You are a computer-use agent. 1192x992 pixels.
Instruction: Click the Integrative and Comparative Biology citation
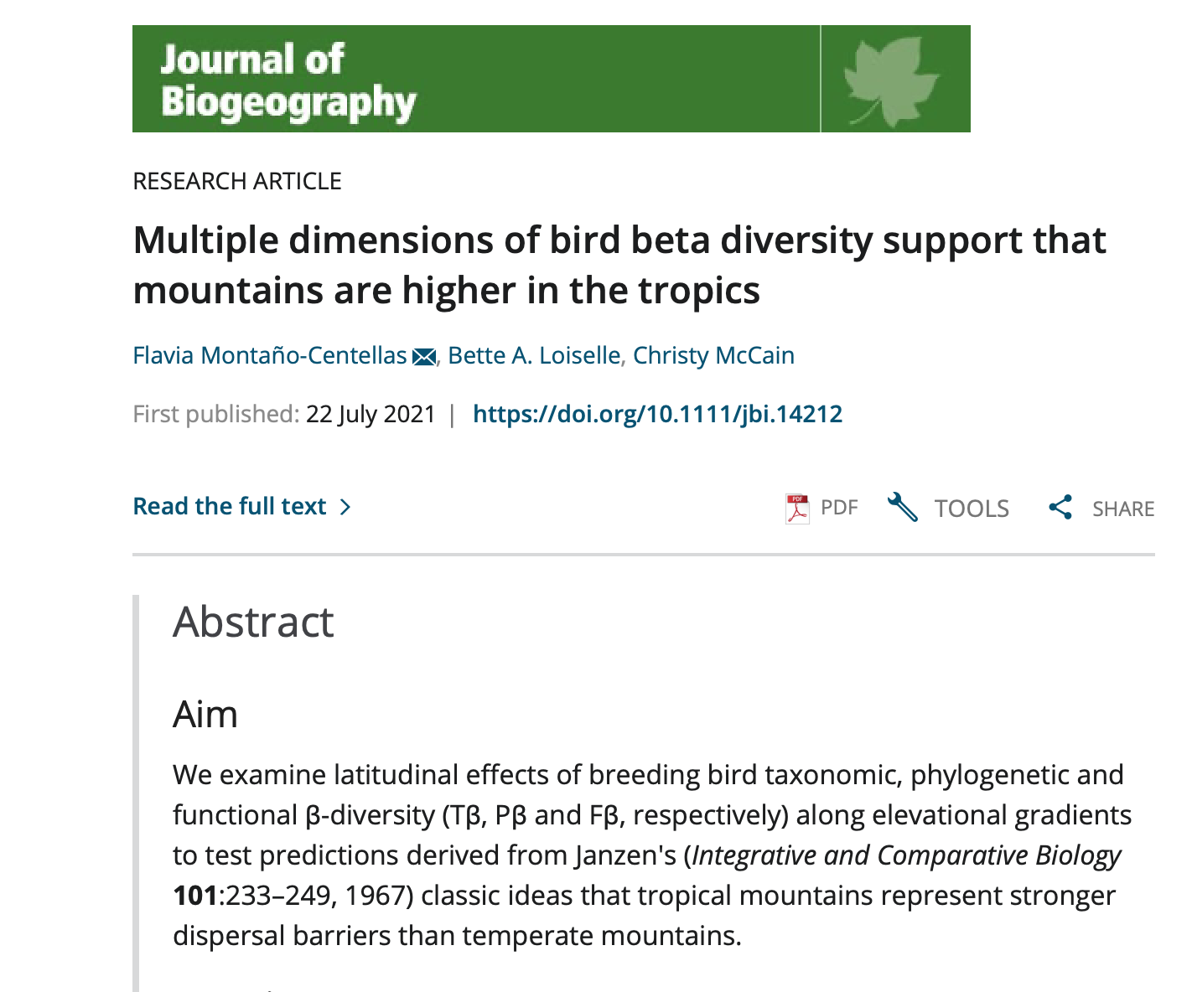click(907, 855)
